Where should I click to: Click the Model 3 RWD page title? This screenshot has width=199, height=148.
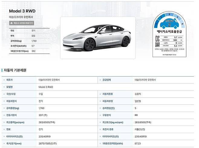[22, 11]
